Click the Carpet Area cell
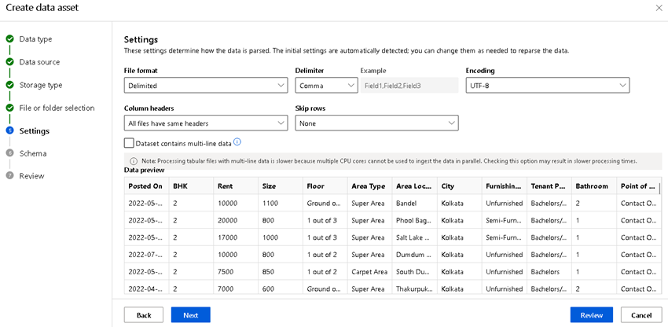 coord(370,271)
